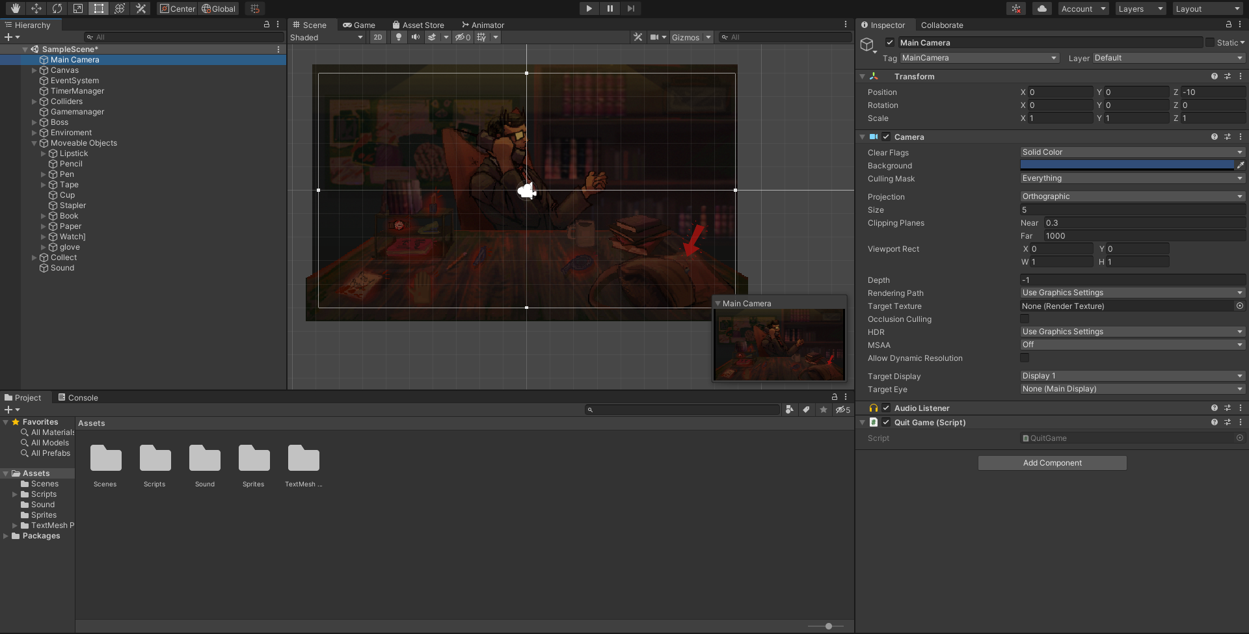Image resolution: width=1249 pixels, height=634 pixels.
Task: Select TimerManager in Hierarchy
Action: [x=77, y=91]
